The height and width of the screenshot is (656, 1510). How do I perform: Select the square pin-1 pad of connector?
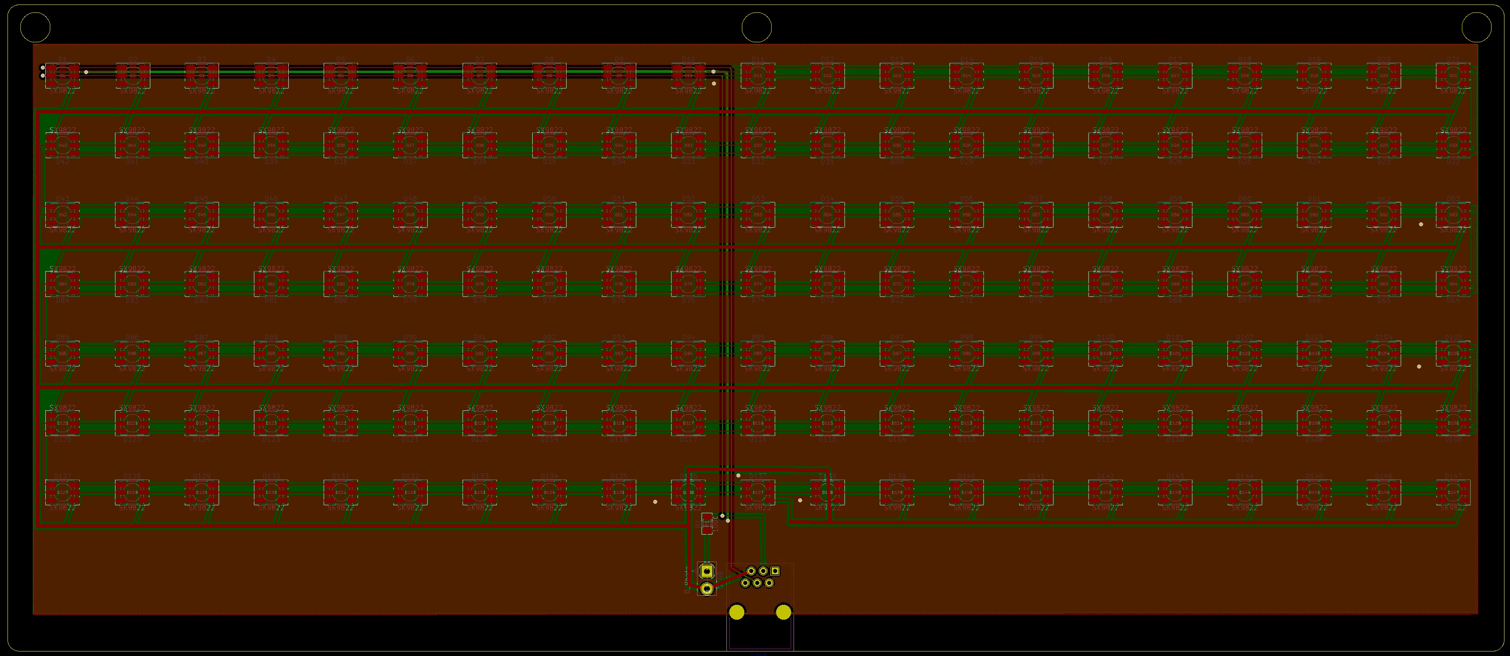click(x=775, y=570)
